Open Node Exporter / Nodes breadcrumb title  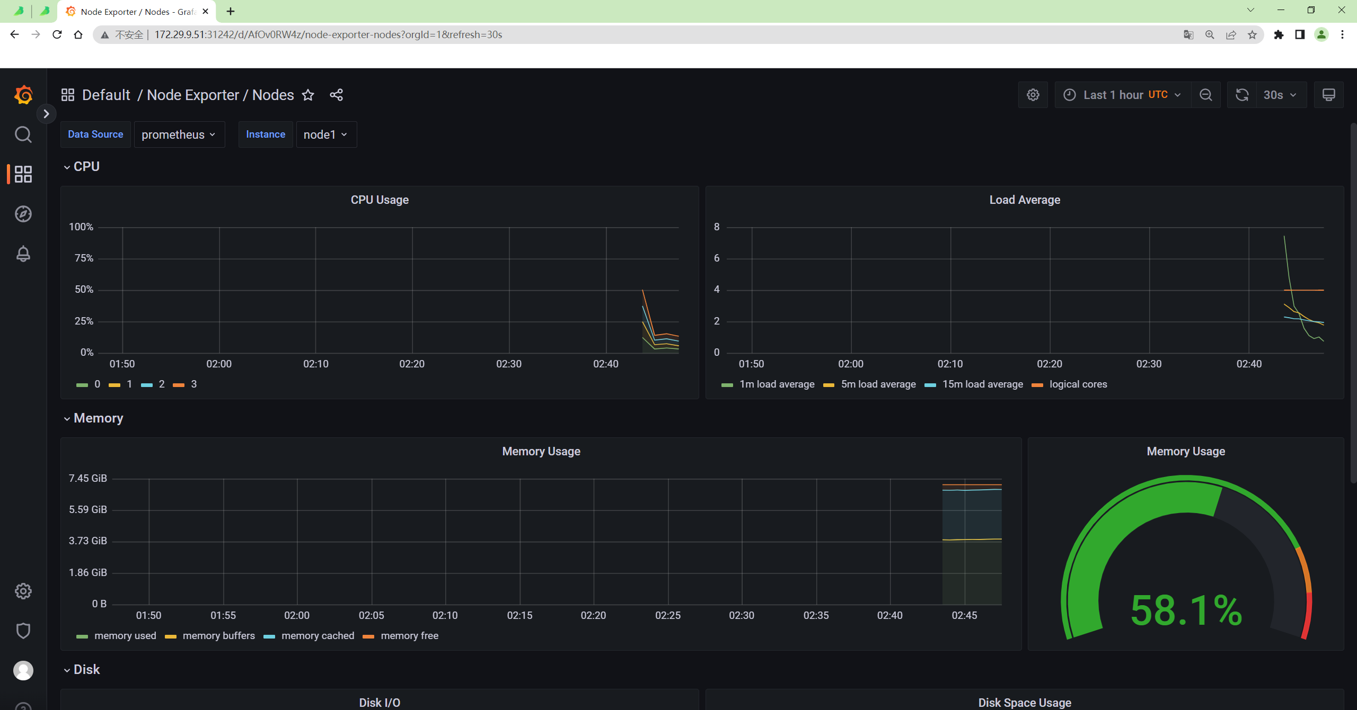click(x=220, y=95)
